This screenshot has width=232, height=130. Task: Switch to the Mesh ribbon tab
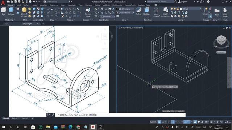(x=35, y=5)
